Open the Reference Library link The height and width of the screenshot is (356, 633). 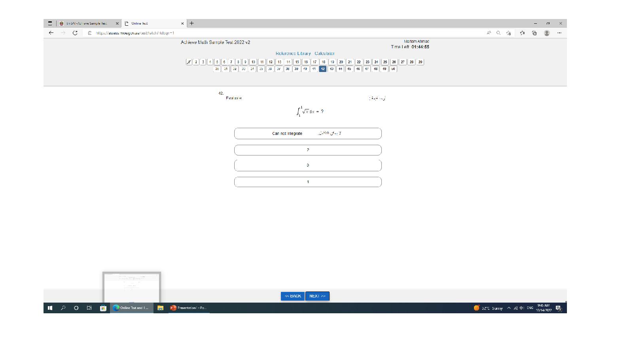293,53
